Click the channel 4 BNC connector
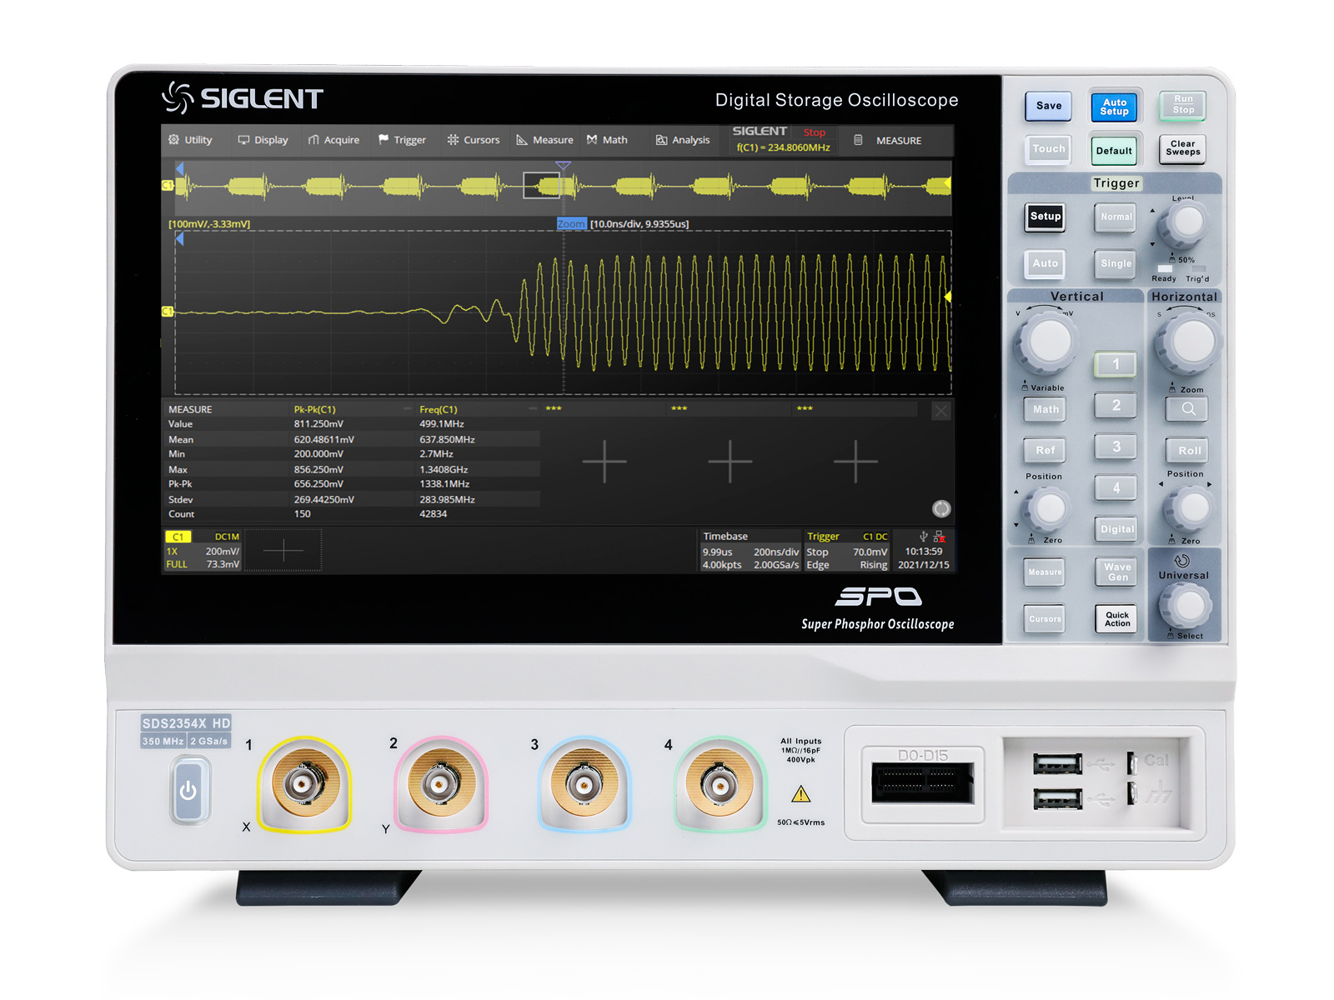Image resolution: width=1334 pixels, height=1000 pixels. (x=720, y=783)
